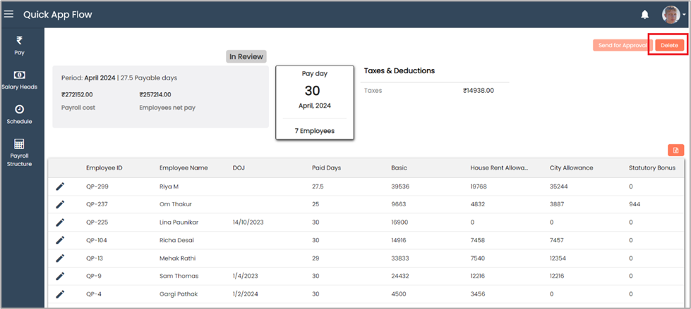Edit Om Thakur's row with pencil icon
Viewport: 691px width, 309px height.
60,204
